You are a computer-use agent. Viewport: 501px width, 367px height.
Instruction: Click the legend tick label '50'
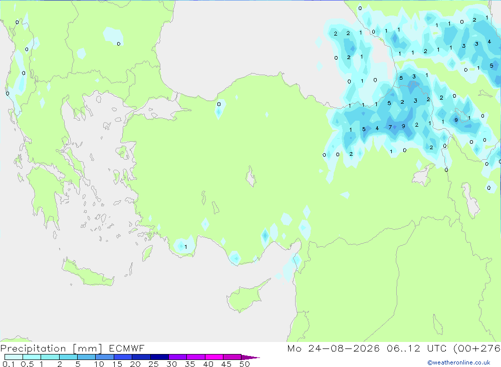[x=244, y=364]
